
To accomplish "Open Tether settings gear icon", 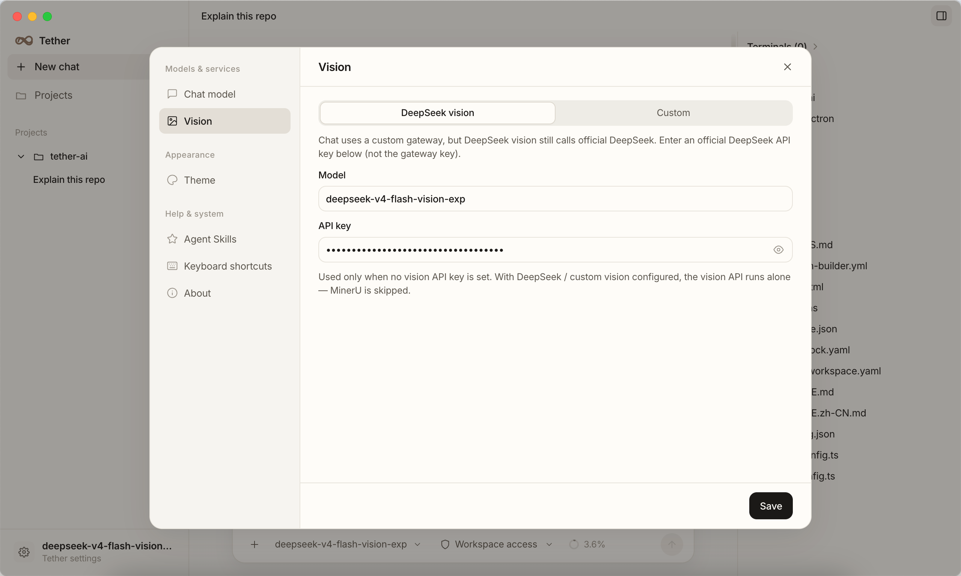I will (x=24, y=552).
